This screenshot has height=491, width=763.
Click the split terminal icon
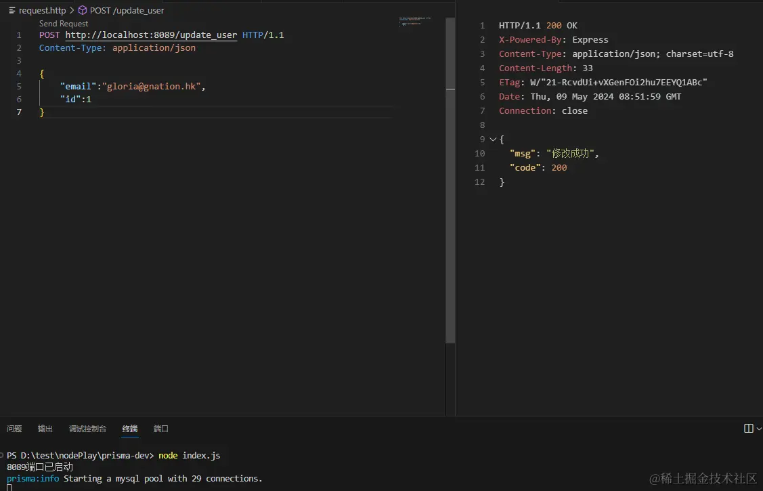[748, 428]
